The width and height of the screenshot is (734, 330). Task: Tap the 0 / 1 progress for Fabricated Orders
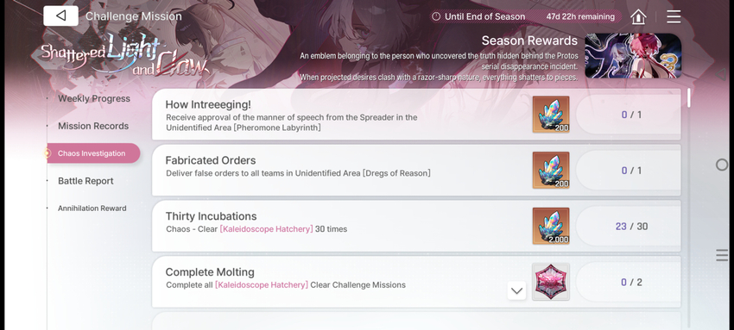(x=631, y=171)
